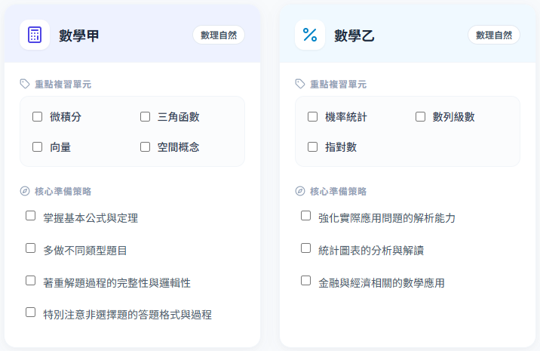540x351 pixels.
Task: Click 核心準備策略 heading in 數學甲 card
Action: (x=63, y=192)
